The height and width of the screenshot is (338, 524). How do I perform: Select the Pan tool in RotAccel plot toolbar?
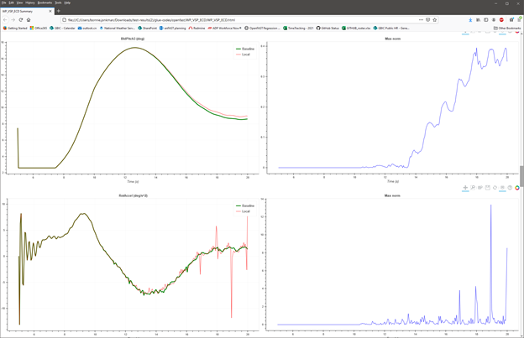point(465,188)
